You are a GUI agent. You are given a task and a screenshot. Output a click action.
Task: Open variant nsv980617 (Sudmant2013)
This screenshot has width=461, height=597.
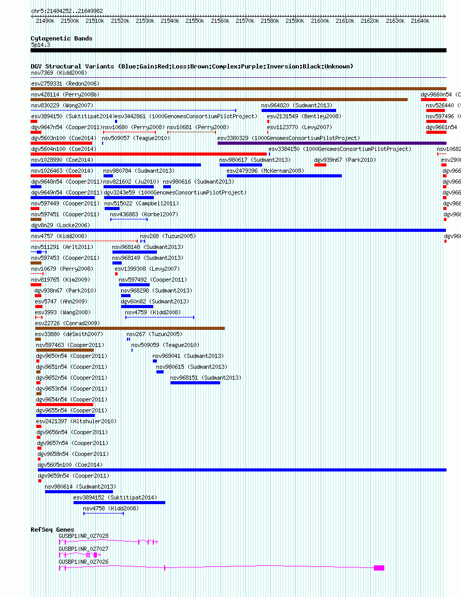[x=255, y=160]
